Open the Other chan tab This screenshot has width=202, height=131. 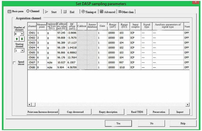tap(126, 12)
